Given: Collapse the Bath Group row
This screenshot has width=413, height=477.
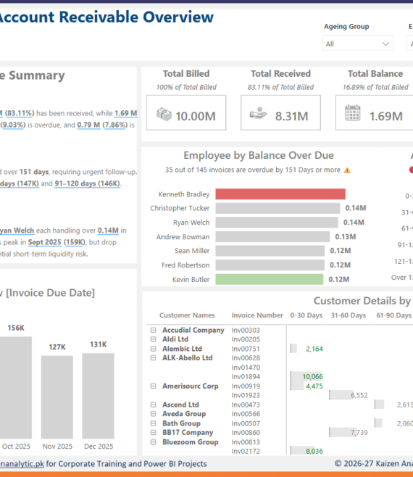Looking at the screenshot, I should [x=154, y=423].
